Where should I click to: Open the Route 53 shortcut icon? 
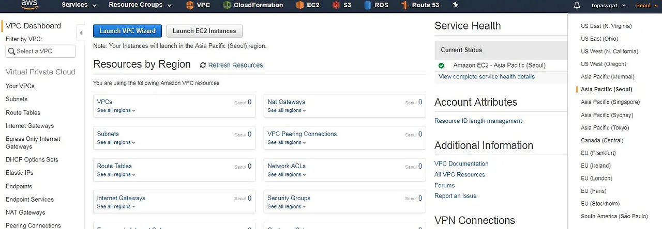pos(405,5)
